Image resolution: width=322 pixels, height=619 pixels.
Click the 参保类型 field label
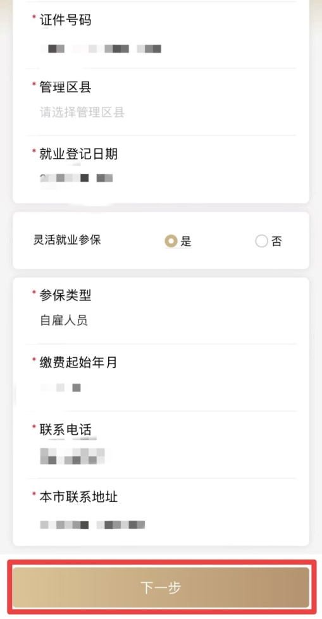click(x=65, y=295)
